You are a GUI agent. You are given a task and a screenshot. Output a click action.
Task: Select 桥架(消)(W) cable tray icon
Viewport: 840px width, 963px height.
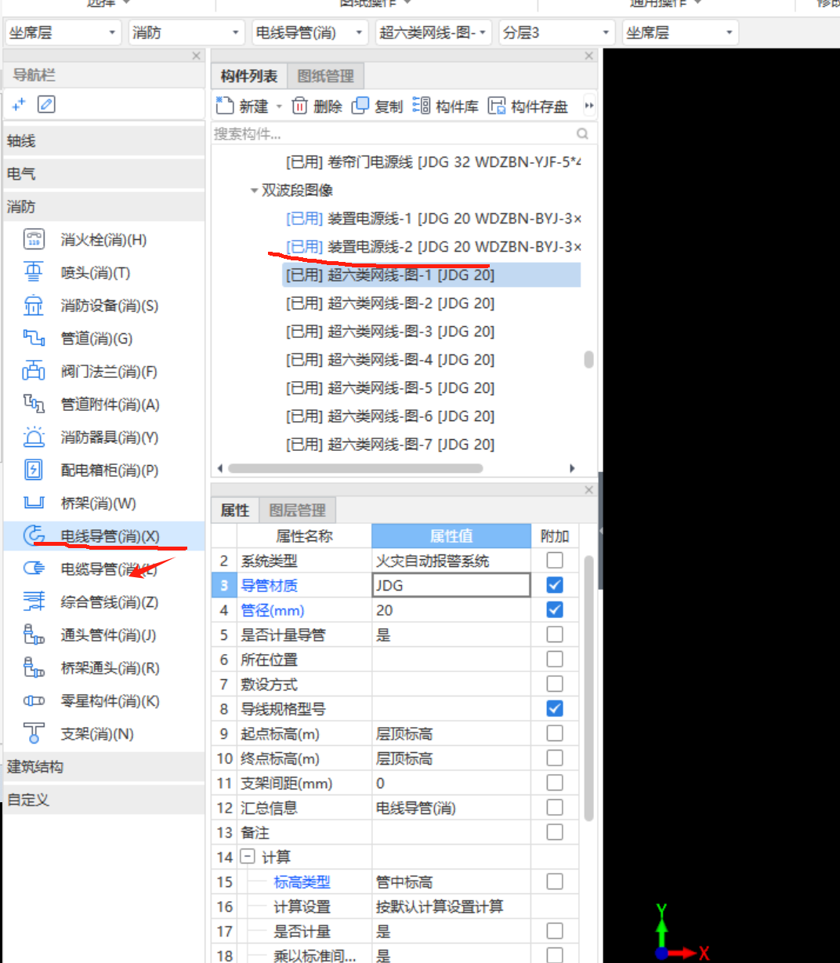coord(34,503)
